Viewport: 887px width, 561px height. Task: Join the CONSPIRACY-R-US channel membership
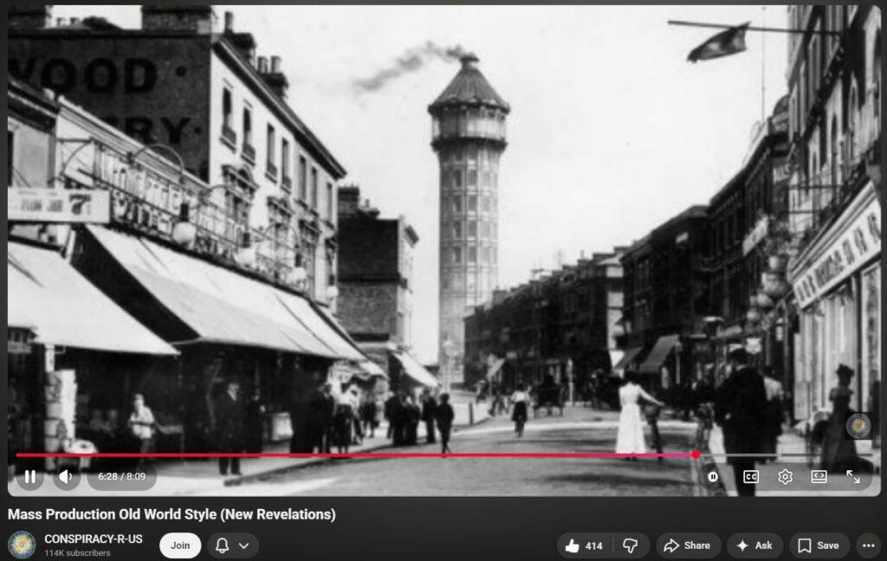pos(180,545)
